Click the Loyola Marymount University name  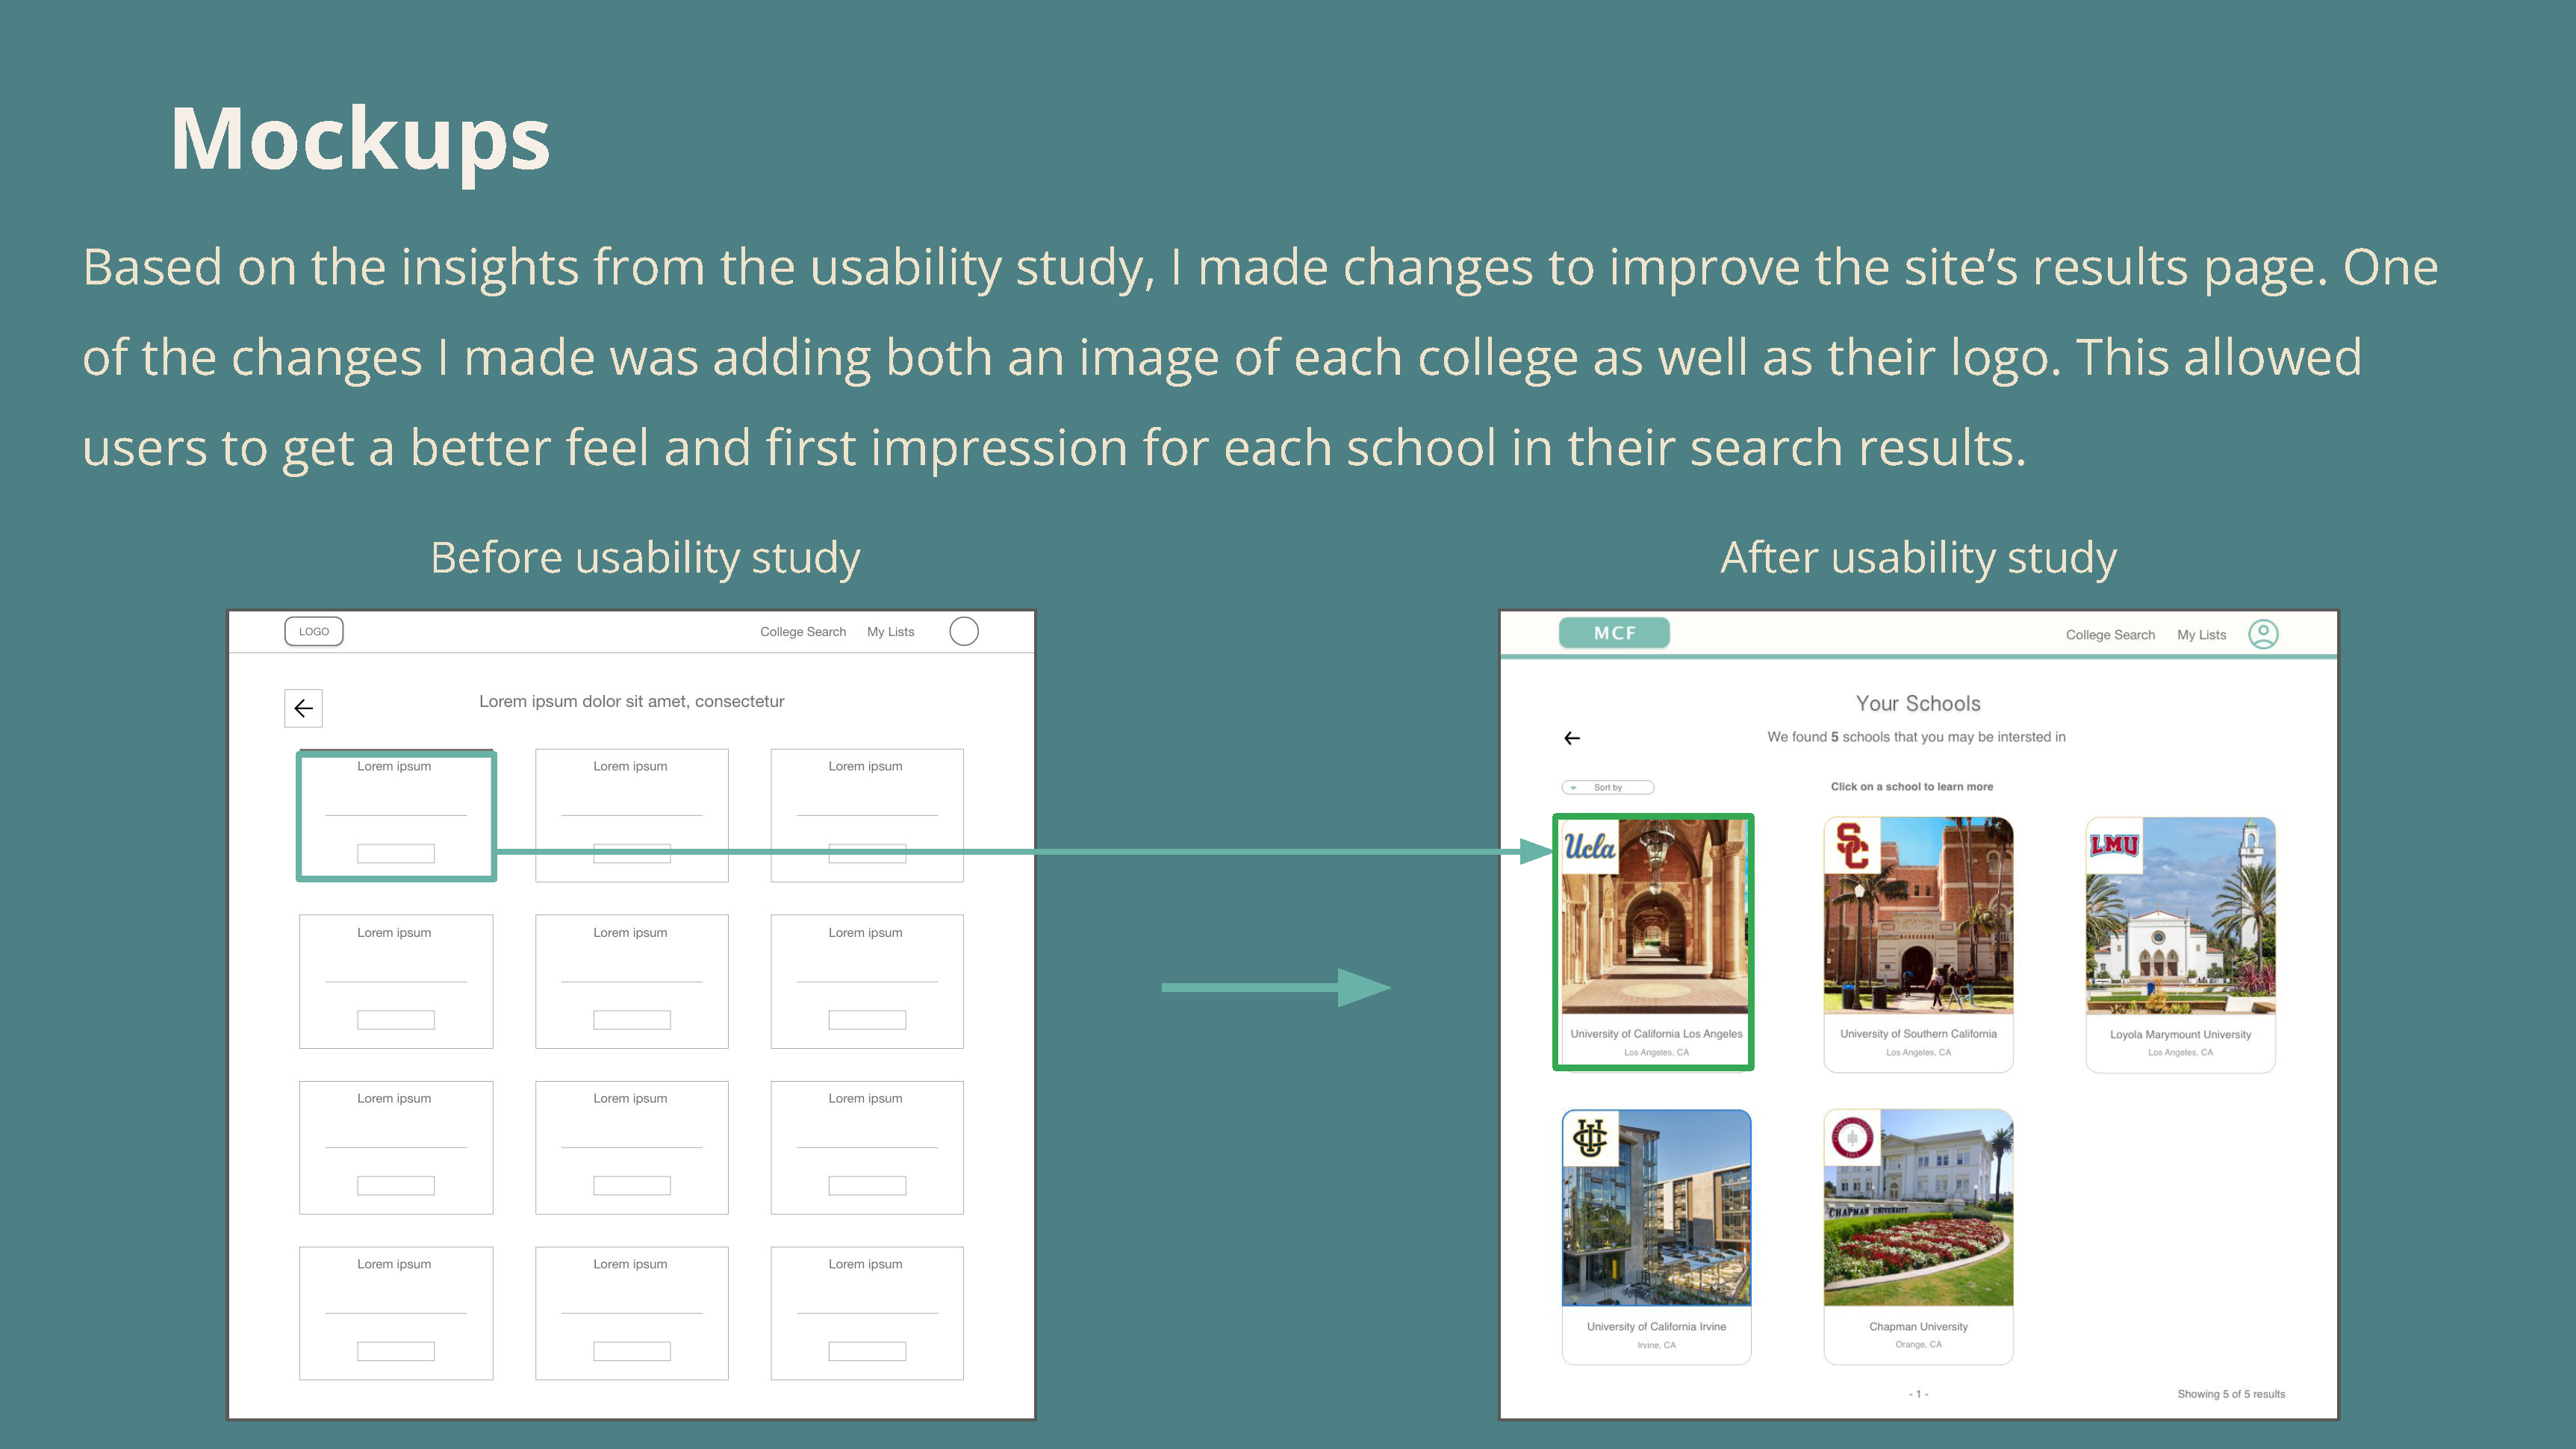(x=2180, y=1035)
